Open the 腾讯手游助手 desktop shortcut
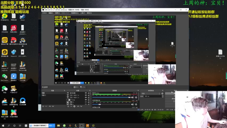227x128 pixels. 14,41
